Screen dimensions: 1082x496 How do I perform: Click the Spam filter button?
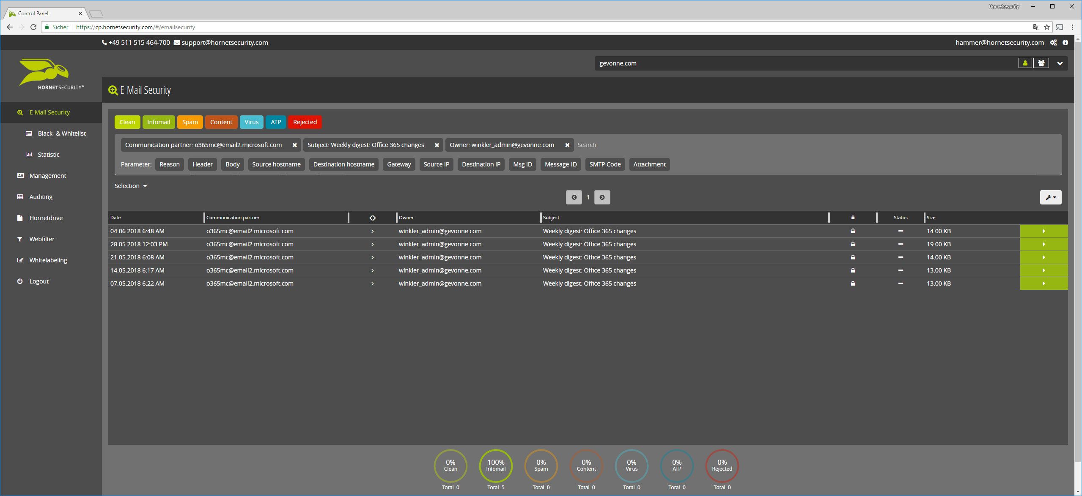(x=189, y=122)
